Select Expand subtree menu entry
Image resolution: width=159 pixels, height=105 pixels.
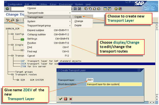[48, 30]
